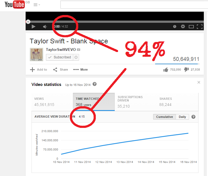Click the 50,649,911 view count
The image size is (208, 176).
click(186, 59)
